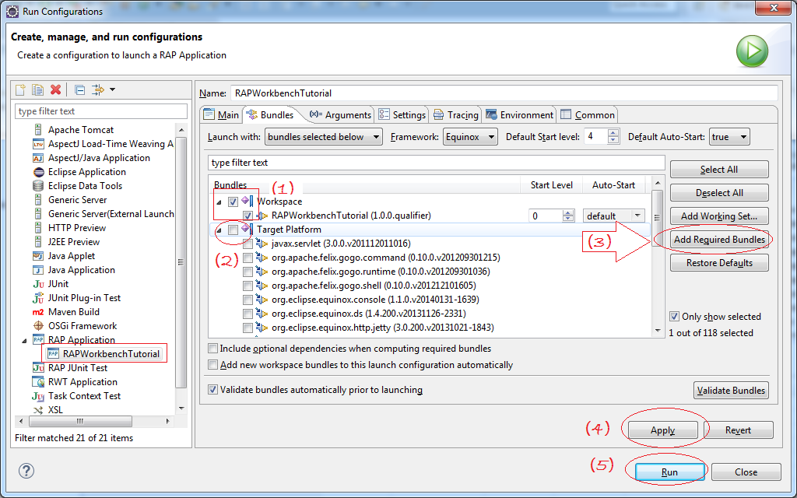Click the Apache Tomcat icon in the configuration list
This screenshot has width=797, height=498.
tap(38, 130)
